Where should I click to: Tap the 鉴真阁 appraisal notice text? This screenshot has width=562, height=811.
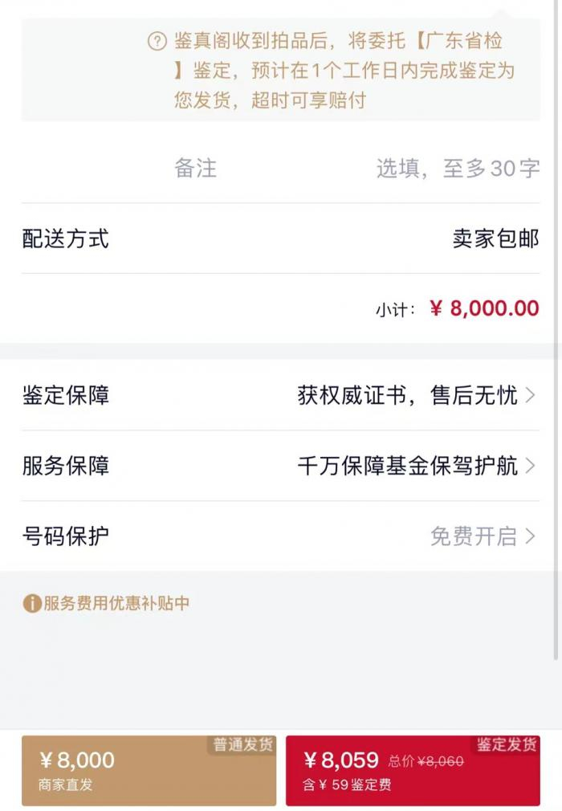[x=344, y=71]
